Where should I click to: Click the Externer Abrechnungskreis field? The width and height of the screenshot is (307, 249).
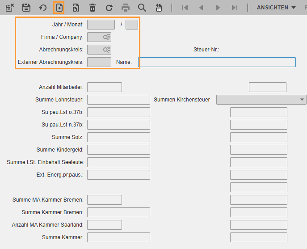pos(99,62)
